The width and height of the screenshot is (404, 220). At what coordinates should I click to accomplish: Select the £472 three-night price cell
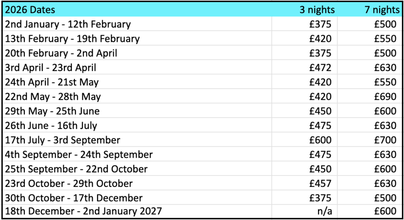click(x=320, y=68)
